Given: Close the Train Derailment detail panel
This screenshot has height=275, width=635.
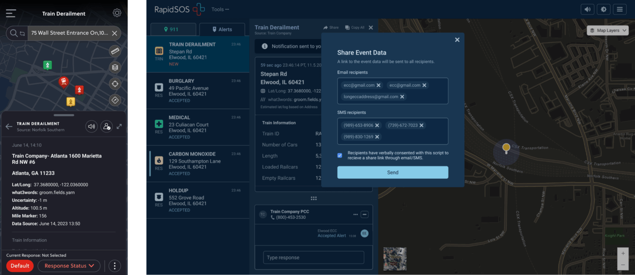Looking at the screenshot, I should (371, 27).
